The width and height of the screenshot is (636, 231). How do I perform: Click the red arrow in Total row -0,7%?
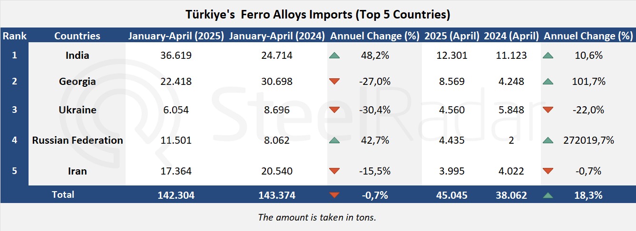click(x=334, y=194)
